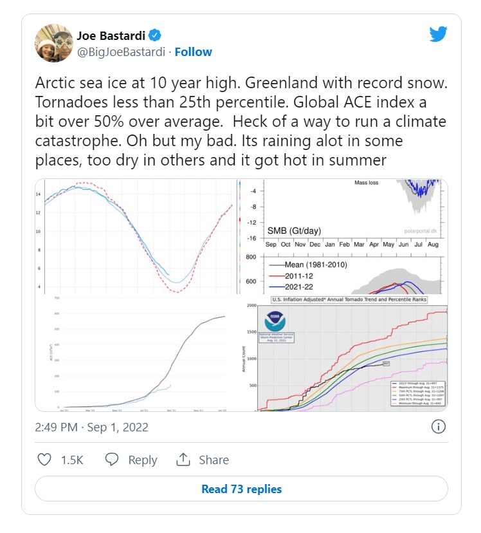This screenshot has width=481, height=533.
Task: Open the tweet timestamp Sep 1, 2022
Action: coord(92,427)
